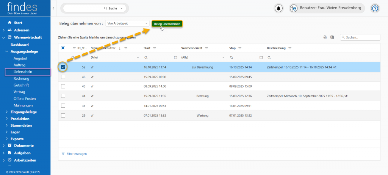Open the help question mark icon
Image resolution: width=388 pixels, height=175 pixels.
tap(375, 8)
